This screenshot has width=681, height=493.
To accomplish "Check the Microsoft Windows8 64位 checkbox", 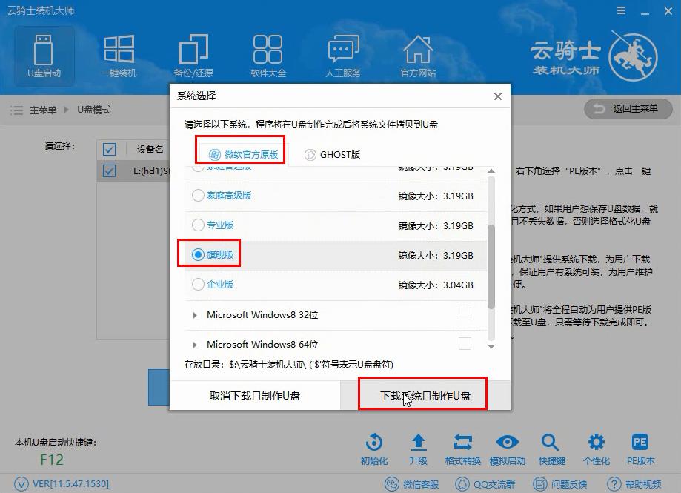I will 465,343.
